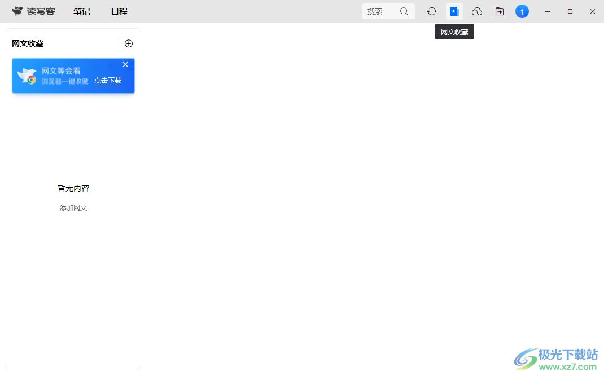
Task: Open the blue user avatar
Action: 522,11
